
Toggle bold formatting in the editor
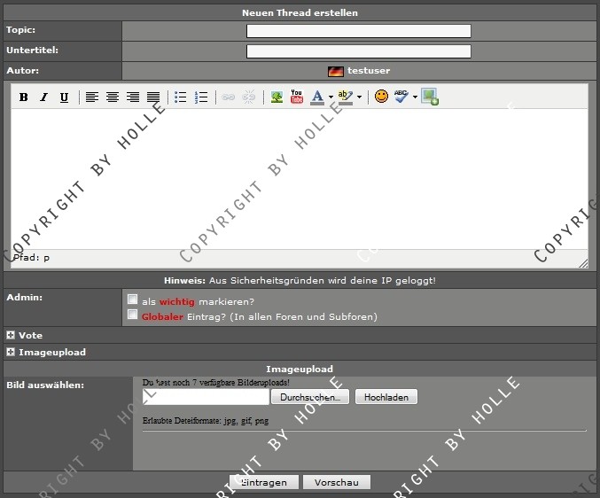click(24, 97)
